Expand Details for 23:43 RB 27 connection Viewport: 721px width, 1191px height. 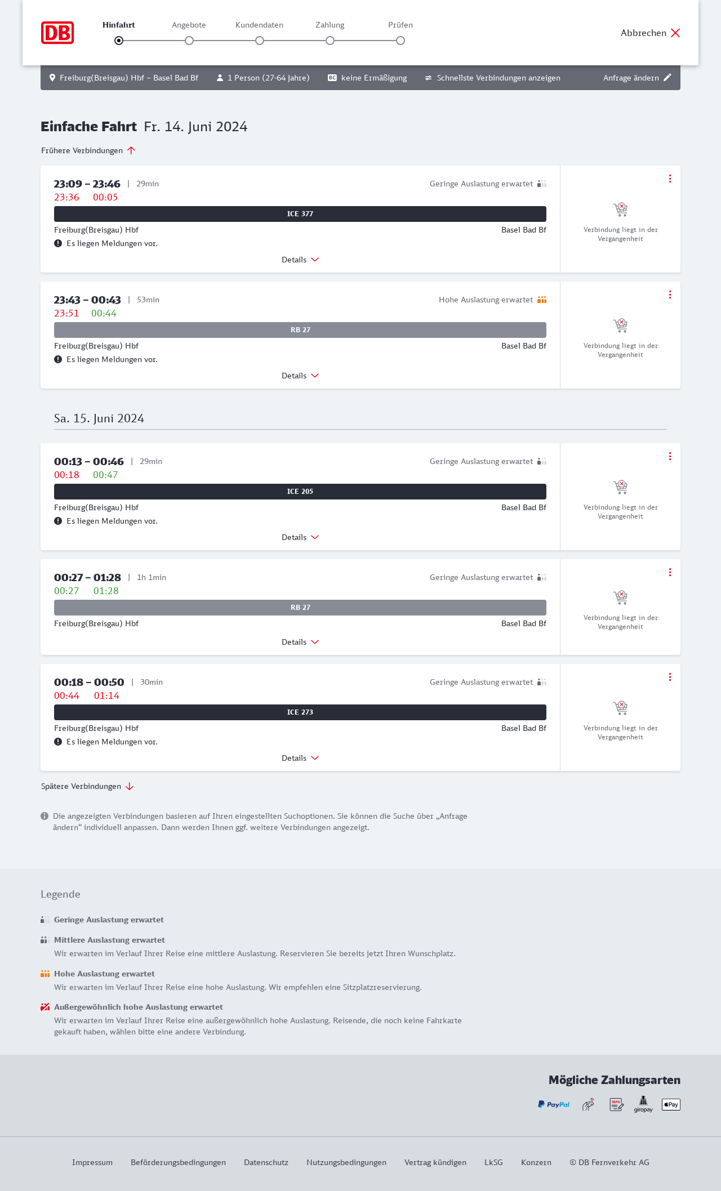coord(300,376)
